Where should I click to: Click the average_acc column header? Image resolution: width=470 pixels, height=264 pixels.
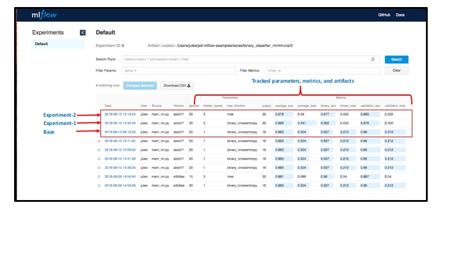pos(284,105)
